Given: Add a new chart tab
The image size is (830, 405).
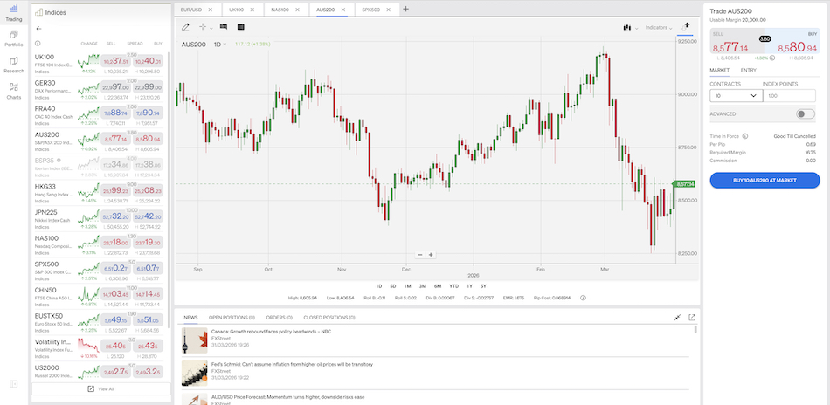Looking at the screenshot, I should [405, 9].
